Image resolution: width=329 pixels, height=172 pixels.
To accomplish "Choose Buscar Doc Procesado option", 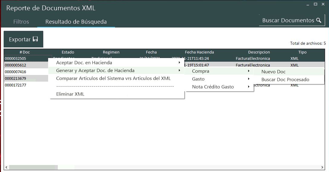I will pyautogui.click(x=285, y=80).
